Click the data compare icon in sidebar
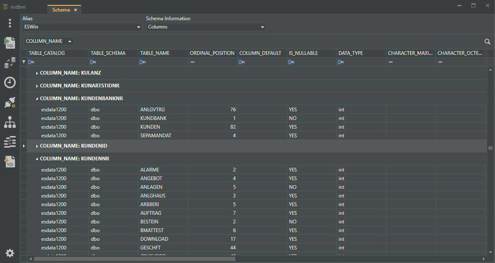The width and height of the screenshot is (495, 263). coord(10,142)
